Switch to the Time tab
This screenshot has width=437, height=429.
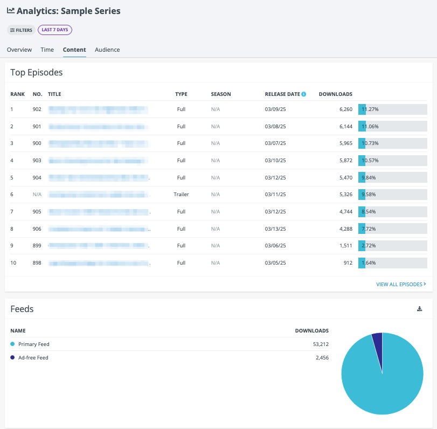[47, 50]
